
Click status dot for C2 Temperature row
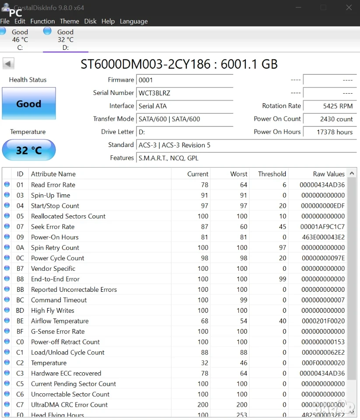7,362
